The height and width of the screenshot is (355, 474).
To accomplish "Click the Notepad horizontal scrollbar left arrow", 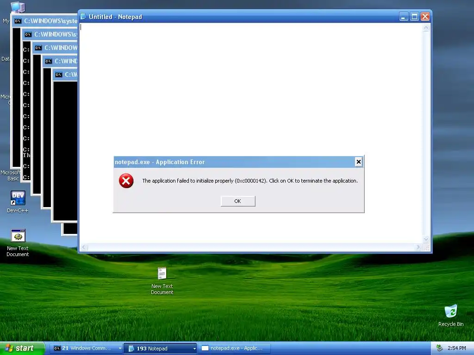I will click(x=84, y=247).
